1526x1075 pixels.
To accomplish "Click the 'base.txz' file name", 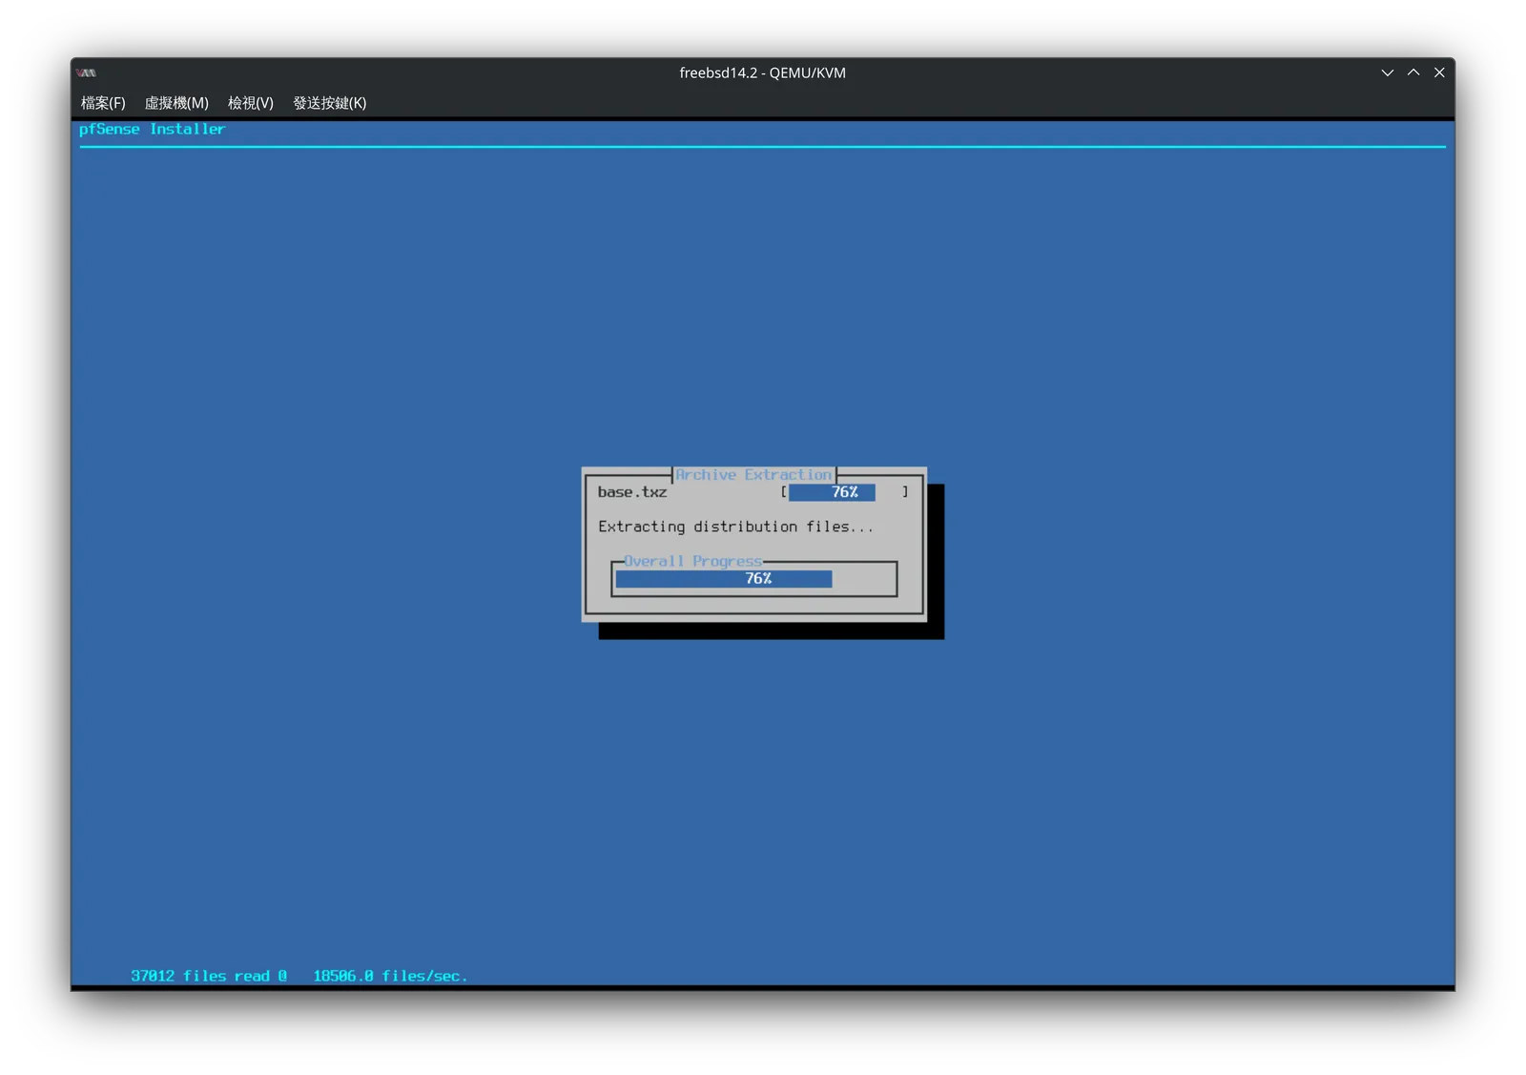I will tap(632, 492).
